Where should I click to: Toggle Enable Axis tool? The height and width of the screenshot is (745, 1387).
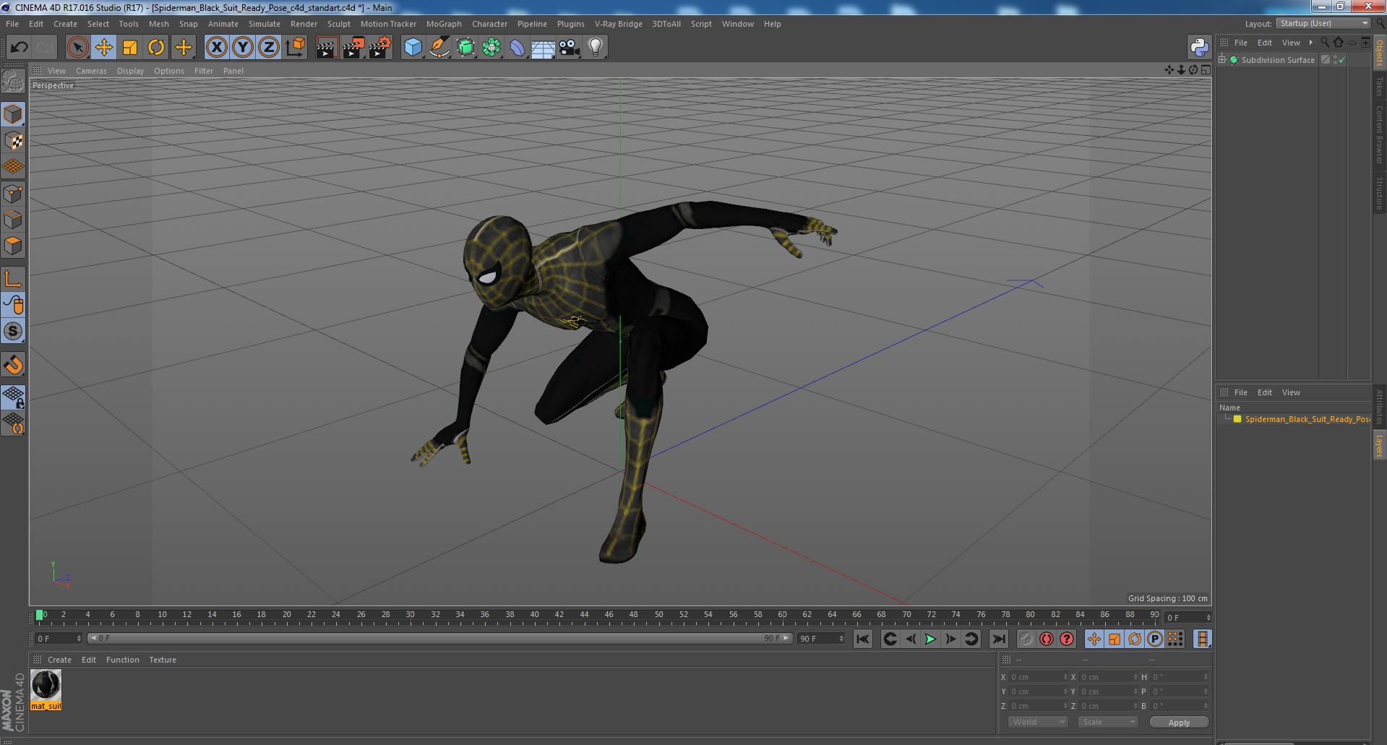pos(13,278)
